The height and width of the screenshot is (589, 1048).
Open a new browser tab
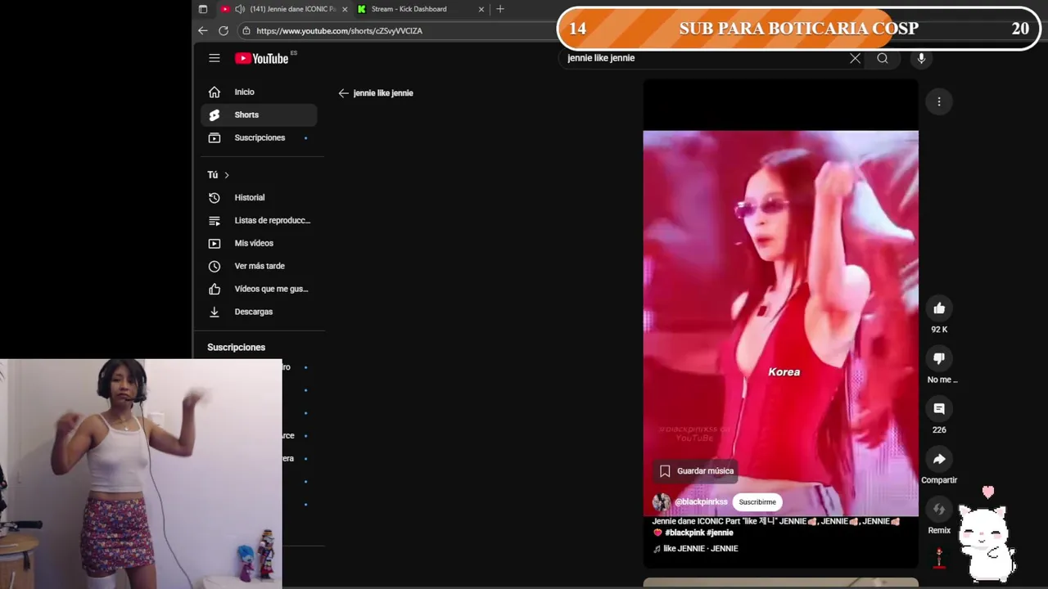(x=500, y=9)
